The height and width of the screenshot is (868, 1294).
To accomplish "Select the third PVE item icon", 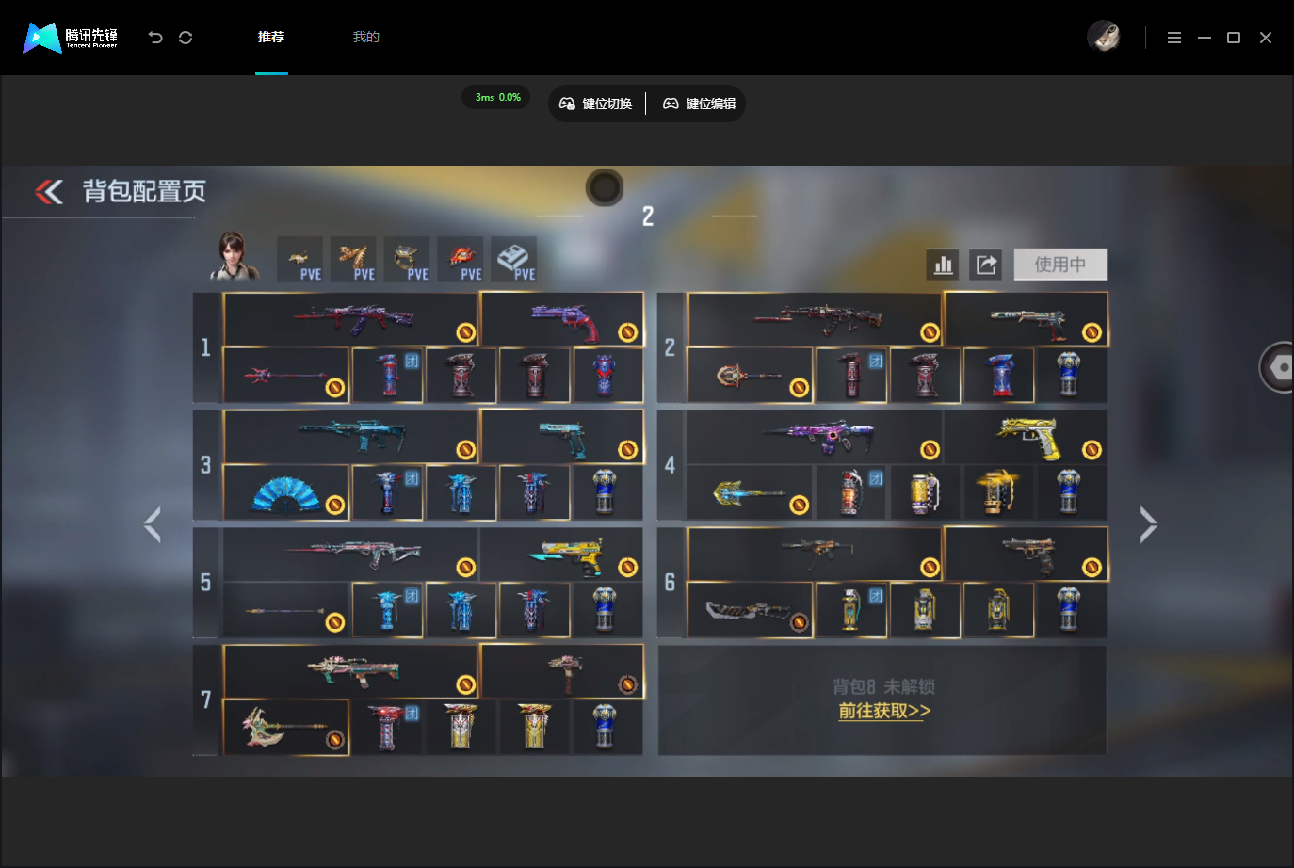I will click(x=407, y=260).
